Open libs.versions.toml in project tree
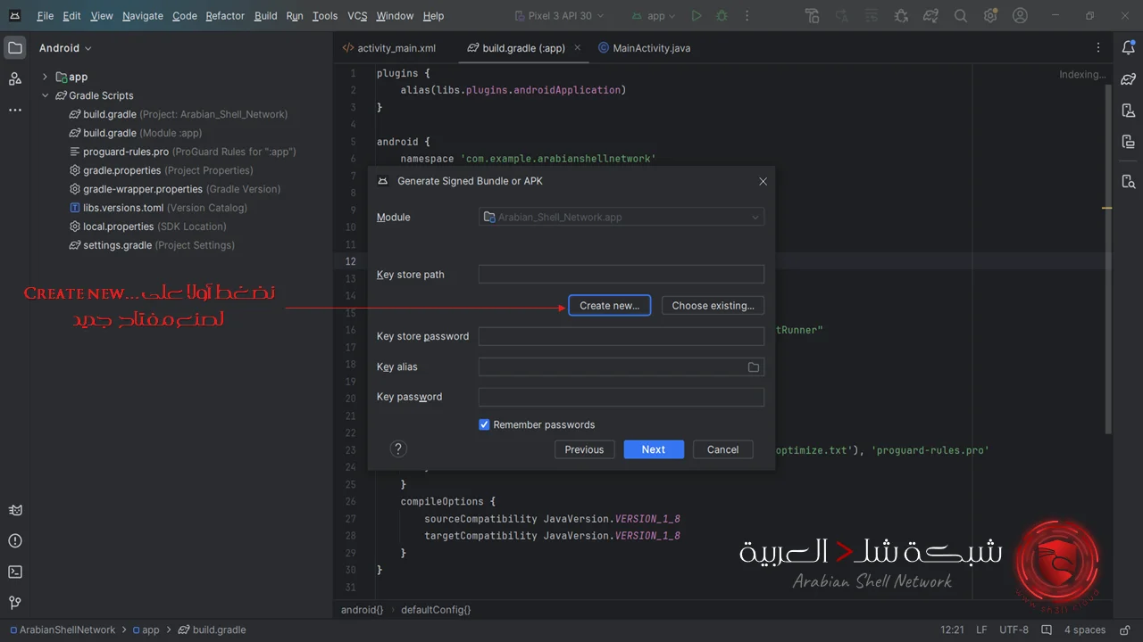Screen dimensions: 1143x642 159,208
